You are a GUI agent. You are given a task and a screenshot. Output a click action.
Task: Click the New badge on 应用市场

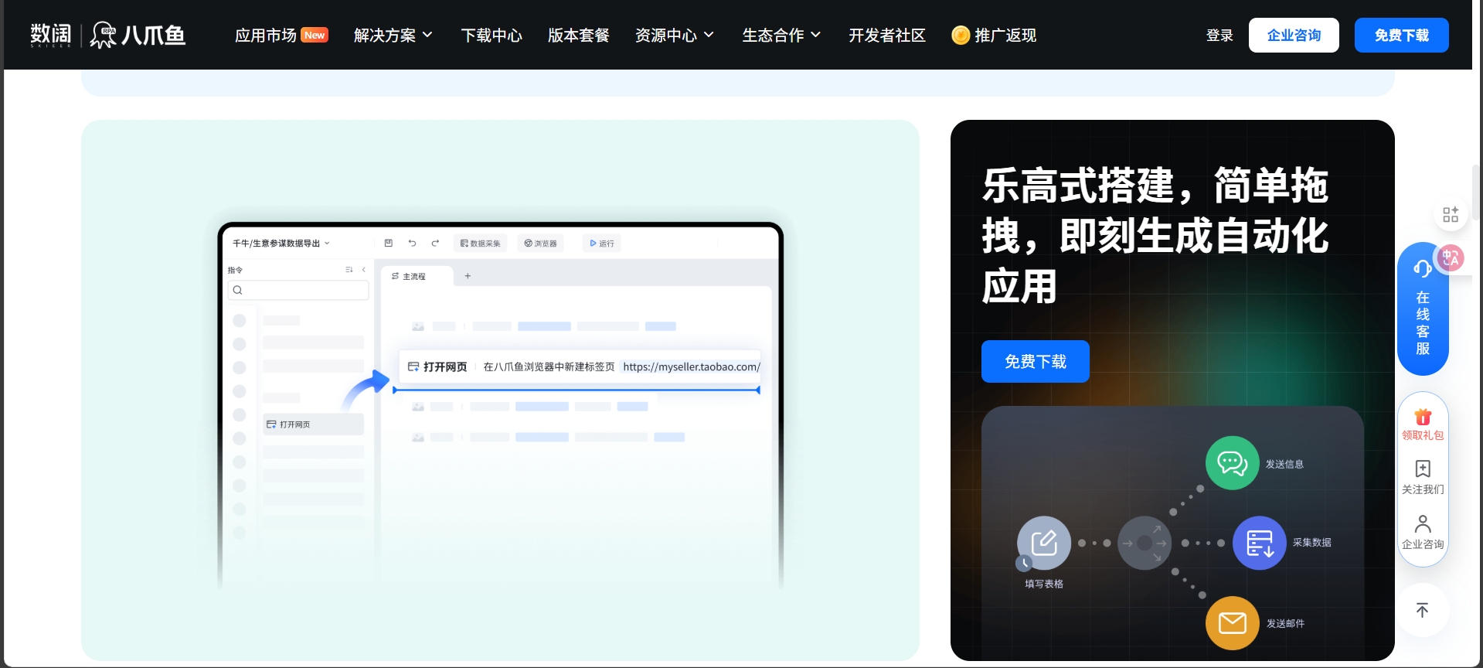tap(315, 35)
